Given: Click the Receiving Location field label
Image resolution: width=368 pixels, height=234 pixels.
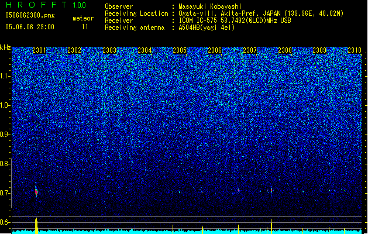Looking at the screenshot, I should point(136,13).
